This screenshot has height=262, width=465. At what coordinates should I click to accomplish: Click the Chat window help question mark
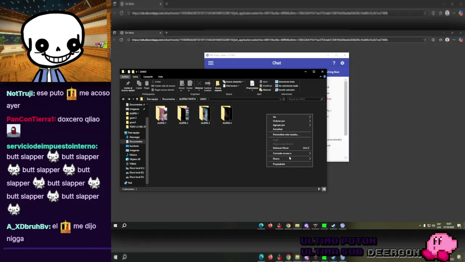click(334, 63)
